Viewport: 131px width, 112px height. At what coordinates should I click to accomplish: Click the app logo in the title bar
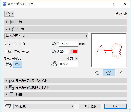4,4
